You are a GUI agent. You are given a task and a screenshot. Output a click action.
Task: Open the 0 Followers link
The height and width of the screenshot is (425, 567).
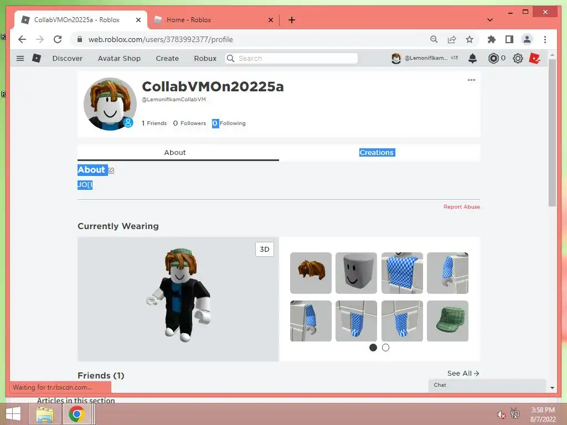189,123
